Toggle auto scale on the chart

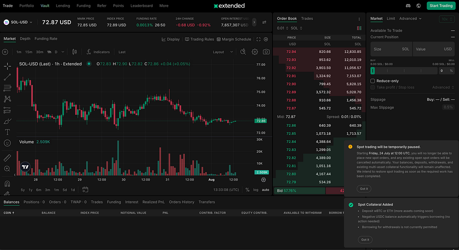click(x=265, y=190)
